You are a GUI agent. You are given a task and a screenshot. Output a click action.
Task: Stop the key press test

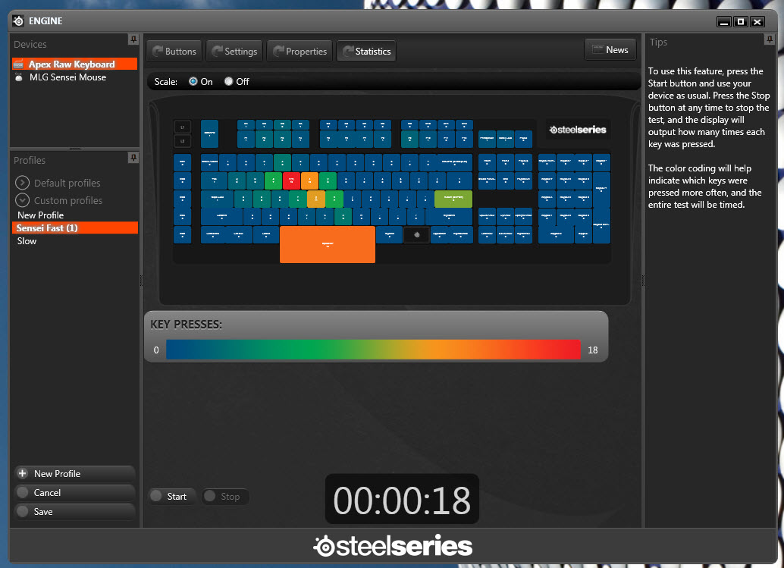(x=225, y=496)
